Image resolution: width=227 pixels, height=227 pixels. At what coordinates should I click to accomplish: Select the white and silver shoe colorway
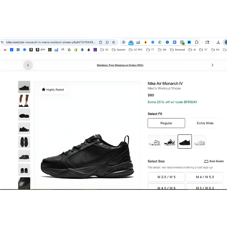(x=155, y=142)
